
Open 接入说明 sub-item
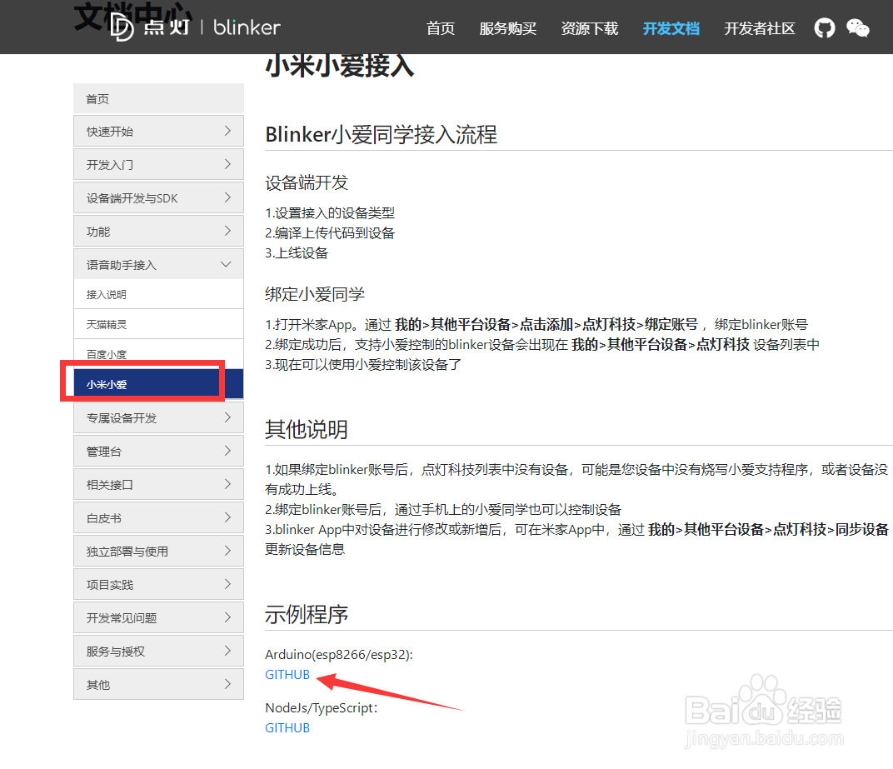click(x=158, y=294)
